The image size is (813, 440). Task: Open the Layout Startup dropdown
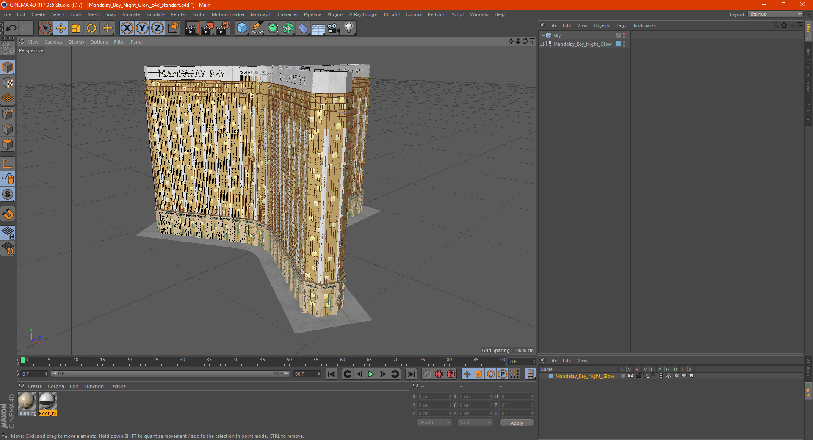(775, 14)
